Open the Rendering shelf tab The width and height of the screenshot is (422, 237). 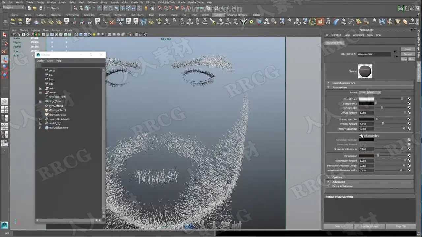[120, 15]
